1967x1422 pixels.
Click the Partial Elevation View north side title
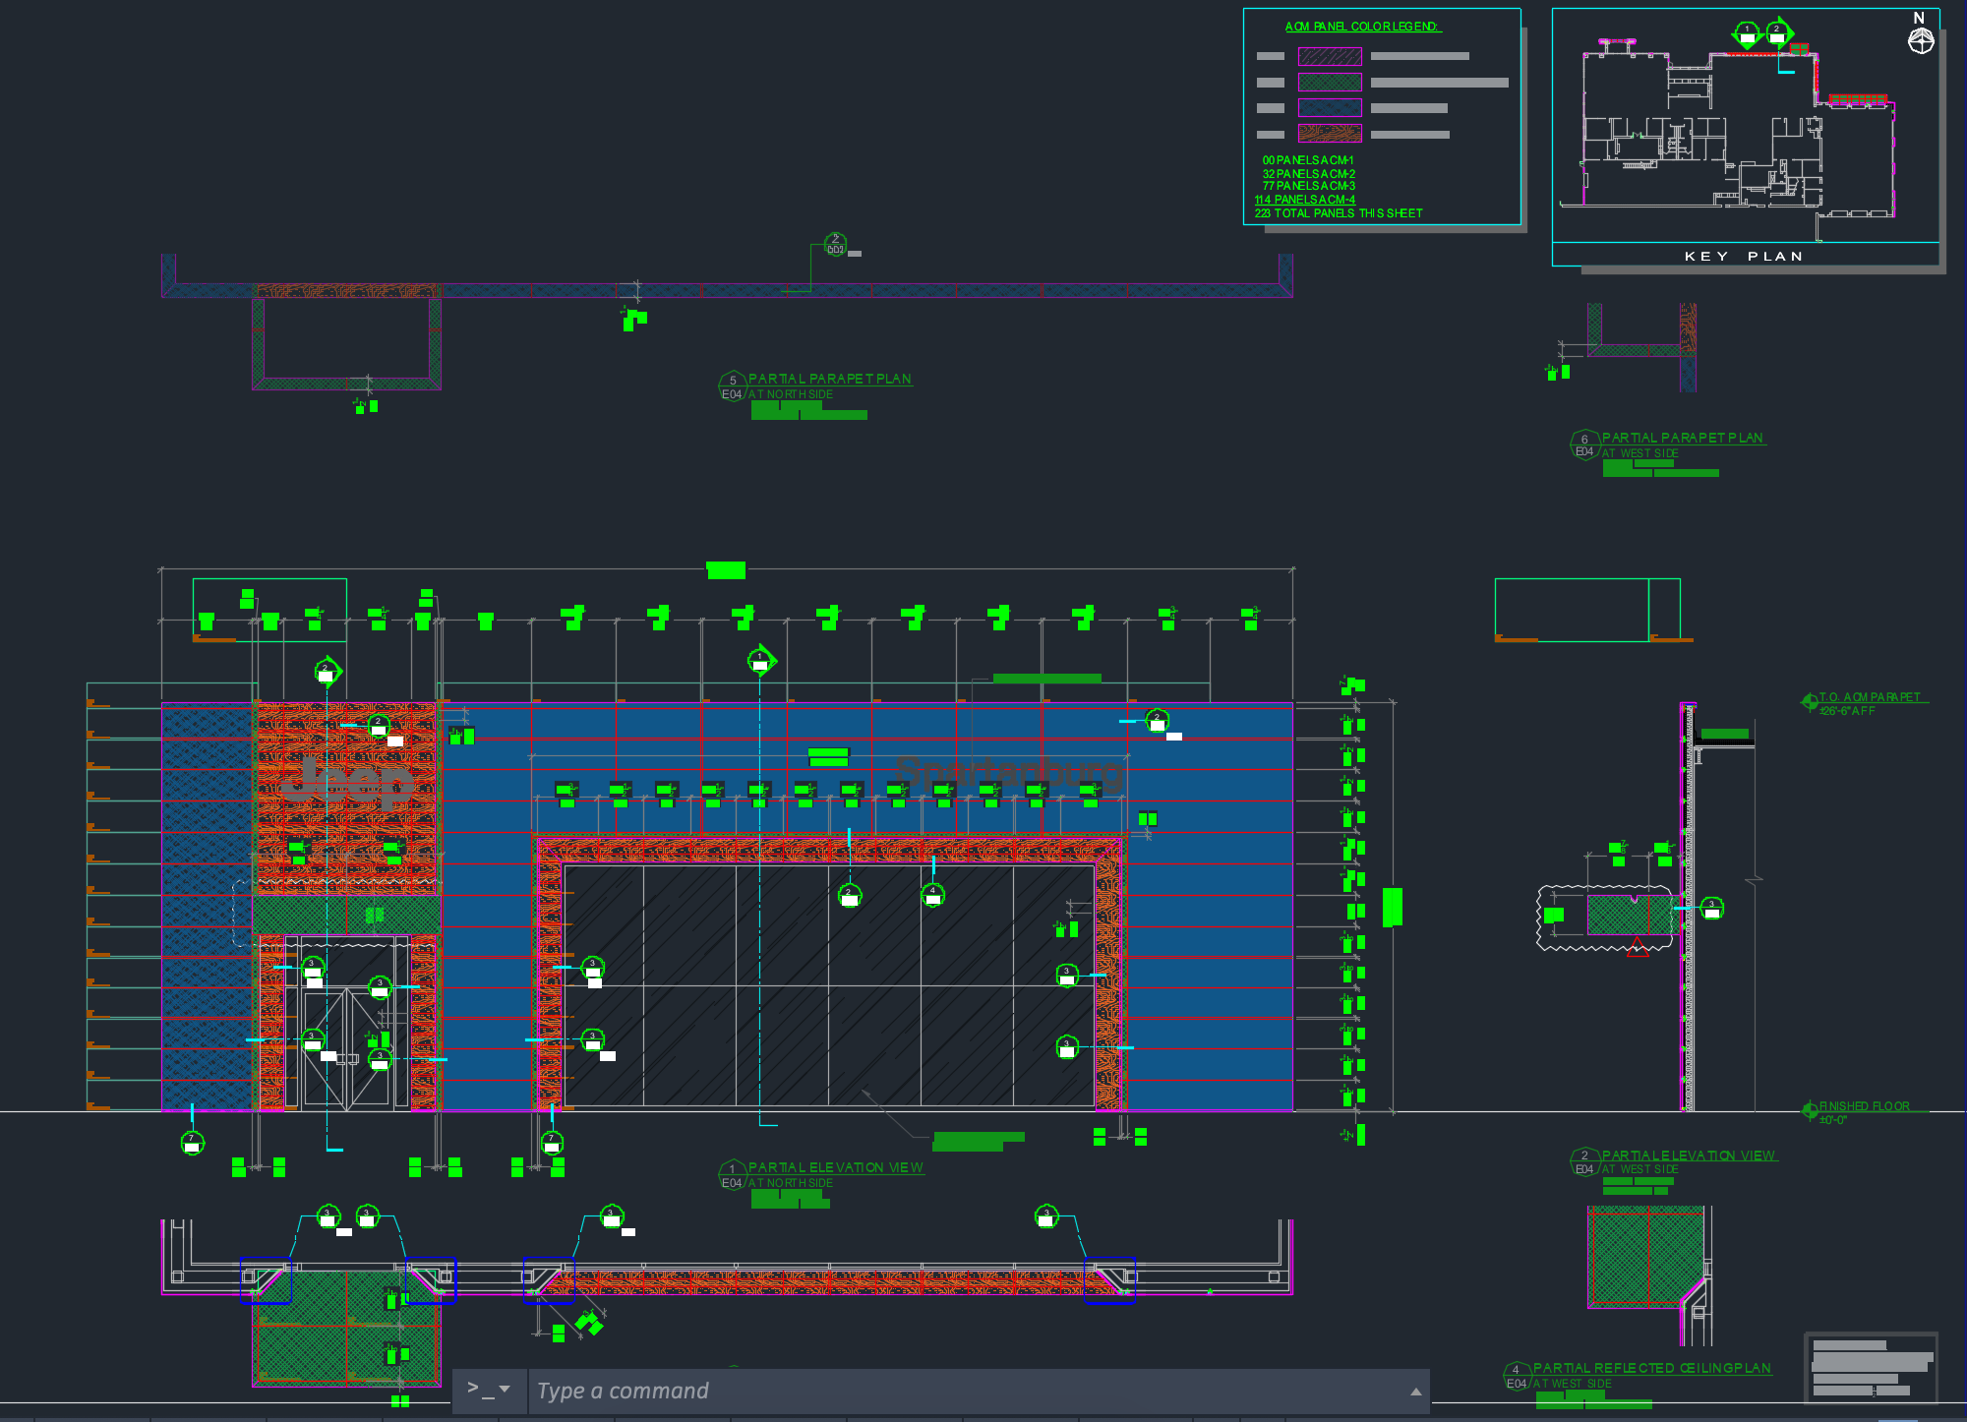[x=835, y=1167]
